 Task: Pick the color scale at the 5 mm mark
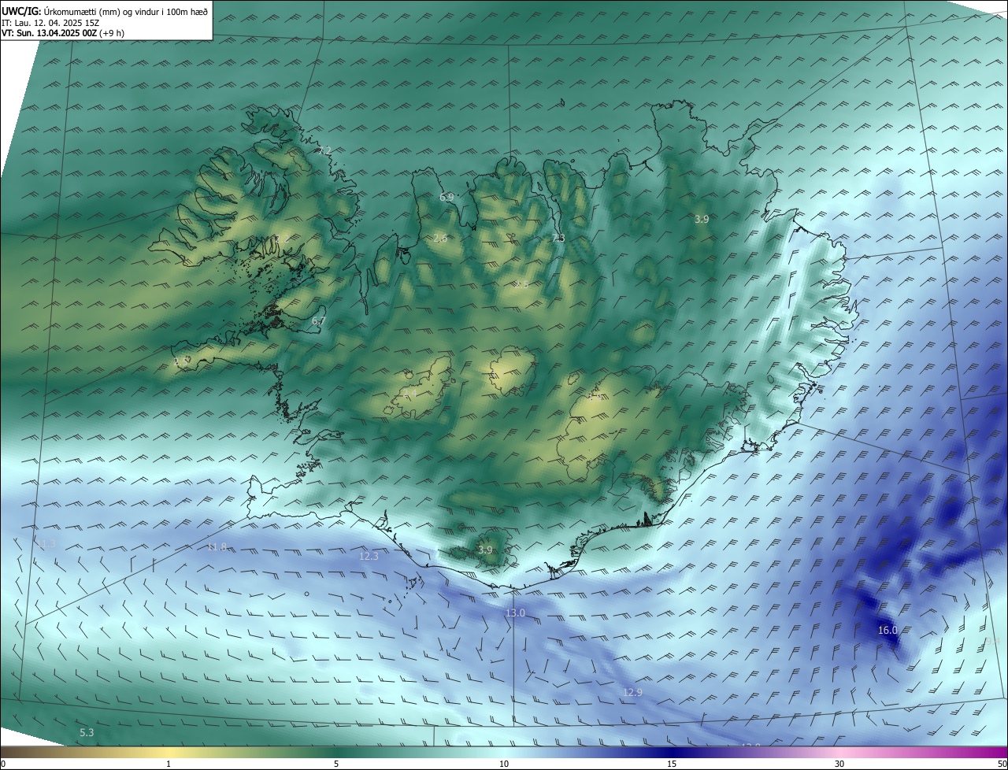click(x=336, y=752)
